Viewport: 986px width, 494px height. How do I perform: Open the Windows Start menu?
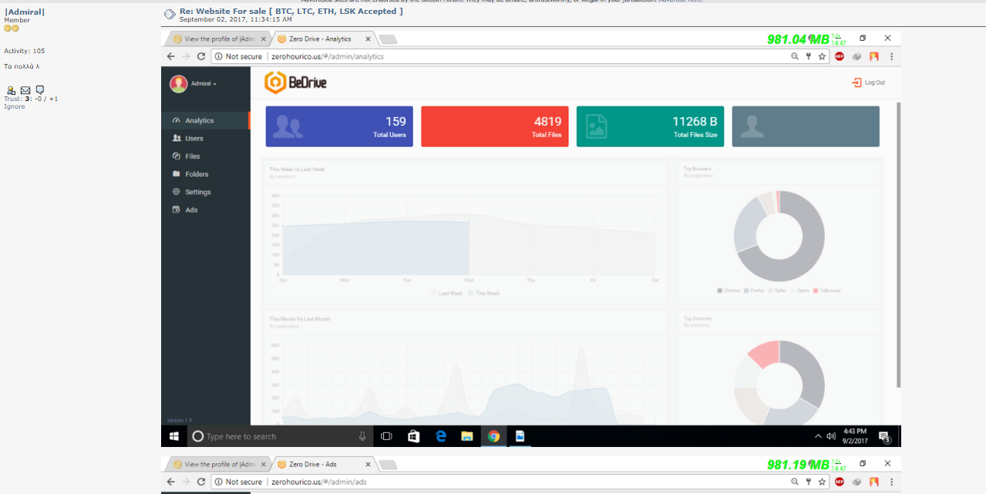tap(174, 436)
